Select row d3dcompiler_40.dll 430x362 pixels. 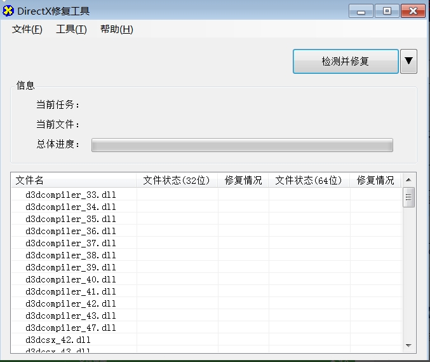point(206,279)
